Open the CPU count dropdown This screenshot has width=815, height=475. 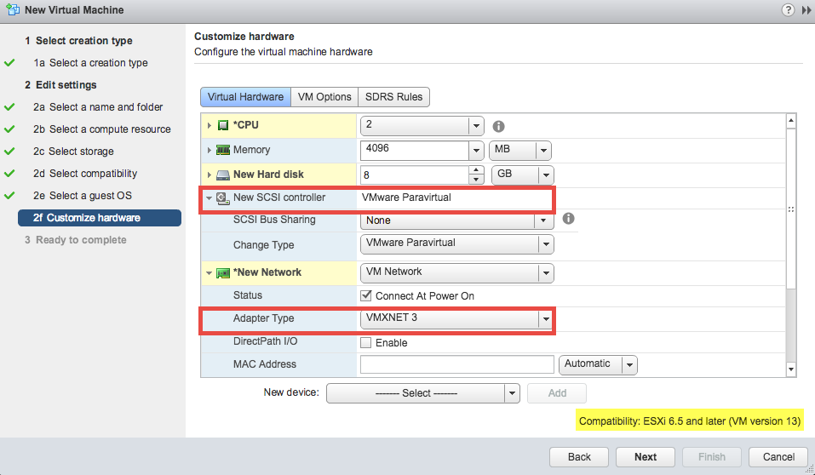476,126
